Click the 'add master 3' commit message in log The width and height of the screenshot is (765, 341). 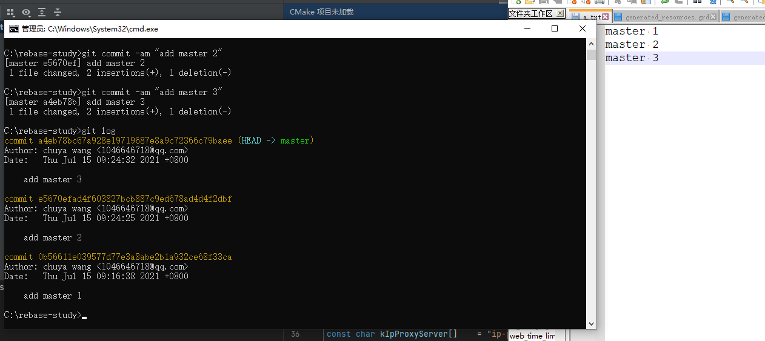(x=53, y=179)
